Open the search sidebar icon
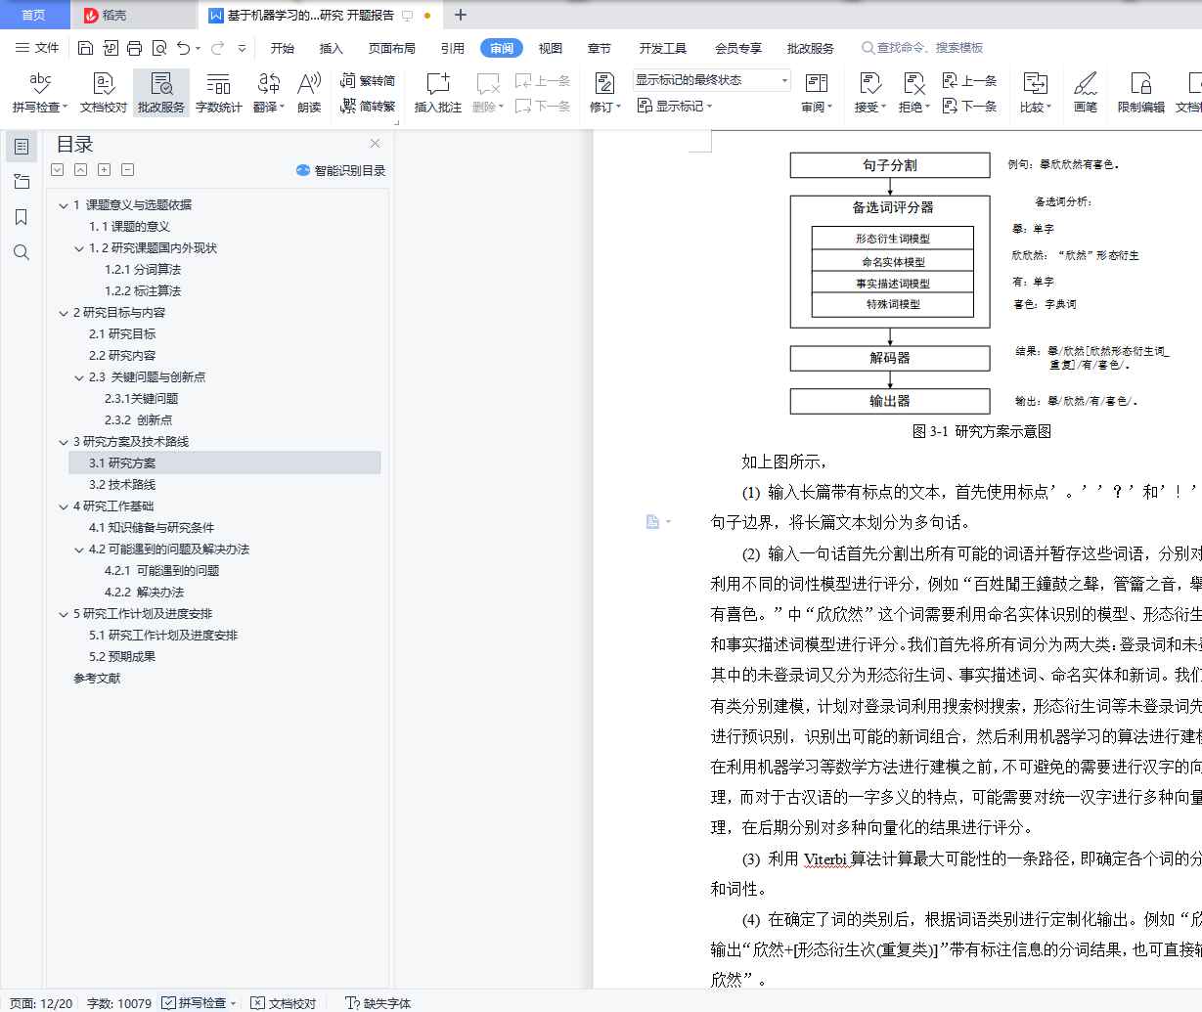The height and width of the screenshot is (1012, 1202). point(22,252)
